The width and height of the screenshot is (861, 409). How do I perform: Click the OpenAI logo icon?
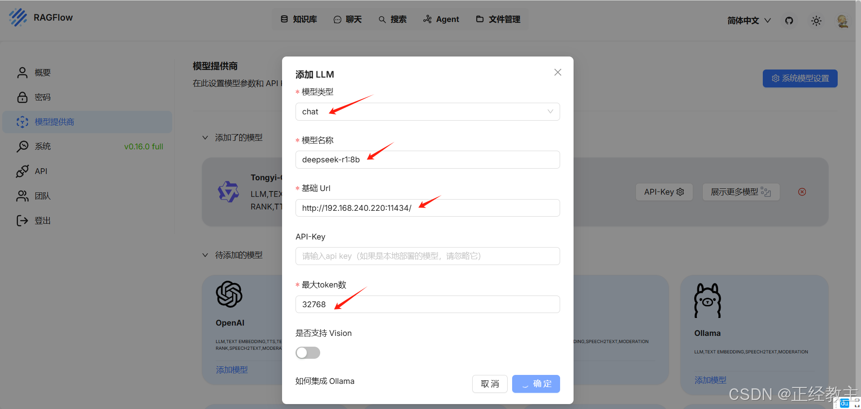[x=229, y=294]
